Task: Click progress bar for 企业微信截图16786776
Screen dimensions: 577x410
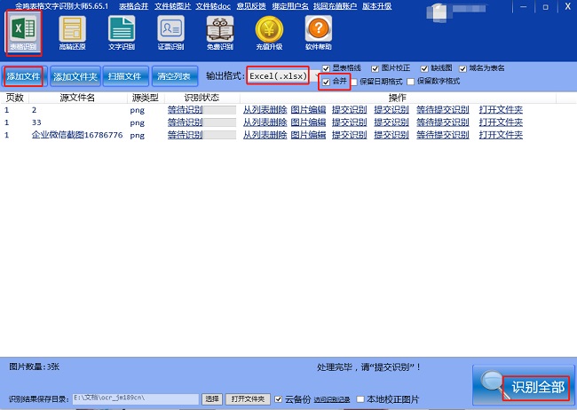Action: (x=219, y=135)
